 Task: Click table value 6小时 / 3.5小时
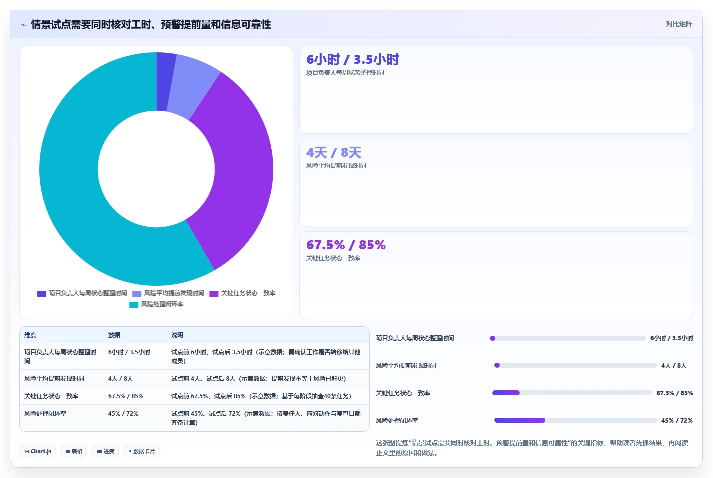coord(129,352)
